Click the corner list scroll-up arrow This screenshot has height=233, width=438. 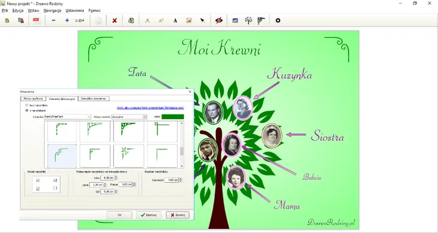coord(182,123)
